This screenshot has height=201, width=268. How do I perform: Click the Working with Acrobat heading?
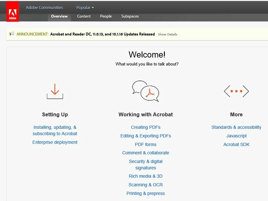click(x=146, y=114)
